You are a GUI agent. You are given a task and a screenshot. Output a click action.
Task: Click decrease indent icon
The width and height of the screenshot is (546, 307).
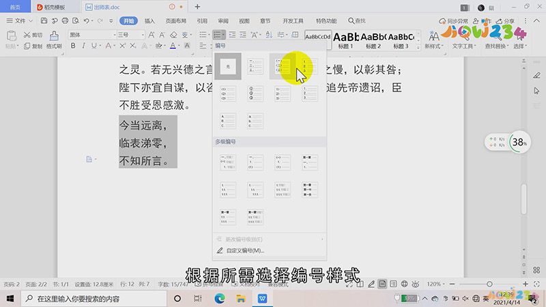coord(232,35)
